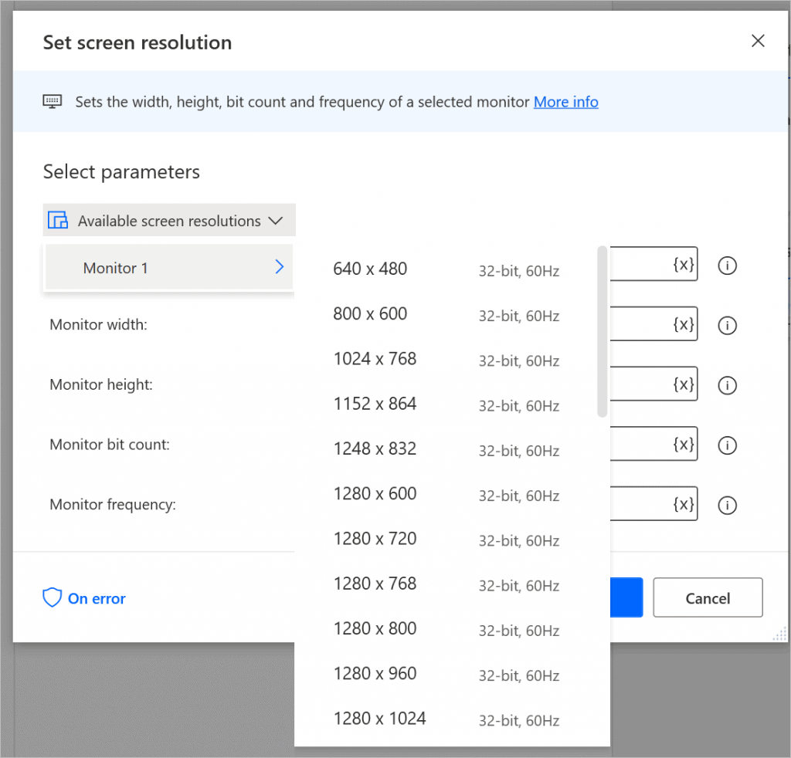Image resolution: width=791 pixels, height=758 pixels.
Task: Insert variable {x} in Monitor height field
Action: [684, 384]
